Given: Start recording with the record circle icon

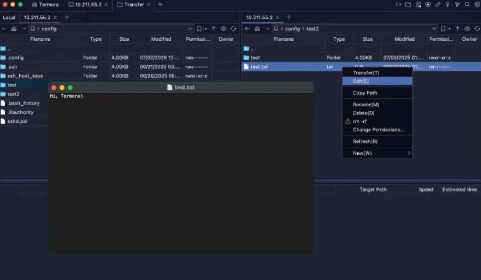Looking at the screenshot, I should click(x=428, y=4).
